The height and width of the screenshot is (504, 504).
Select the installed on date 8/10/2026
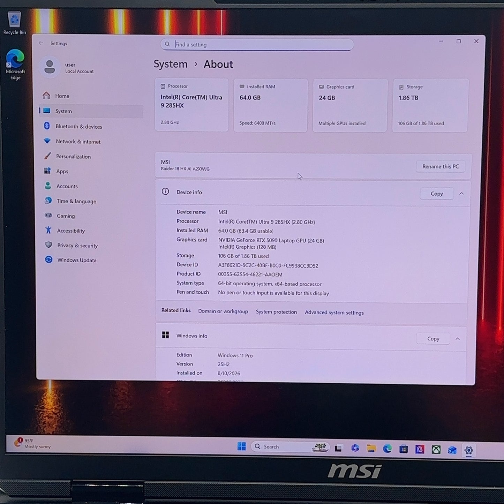pyautogui.click(x=229, y=373)
